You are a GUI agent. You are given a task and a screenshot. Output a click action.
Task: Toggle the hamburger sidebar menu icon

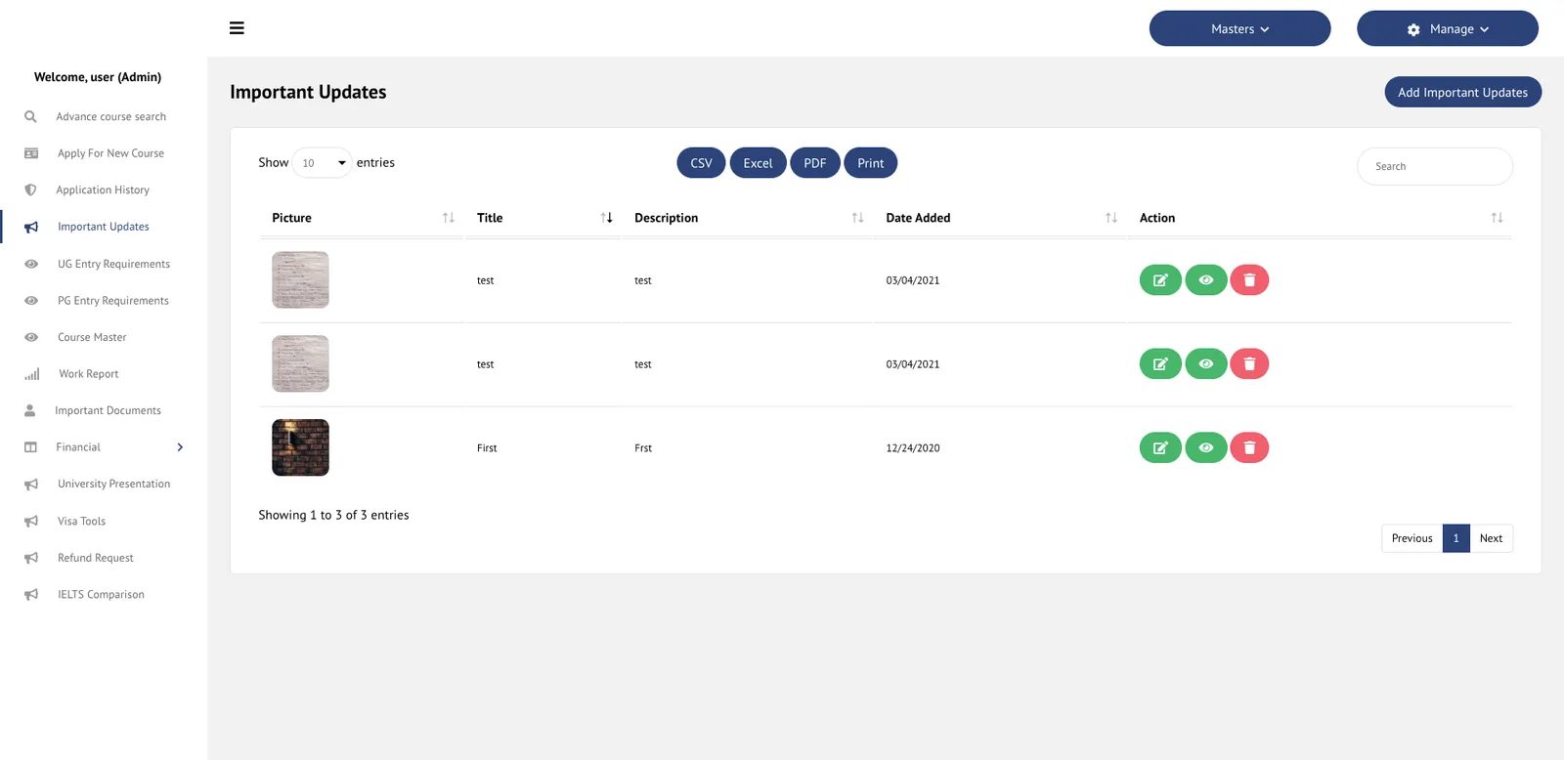[x=237, y=28]
